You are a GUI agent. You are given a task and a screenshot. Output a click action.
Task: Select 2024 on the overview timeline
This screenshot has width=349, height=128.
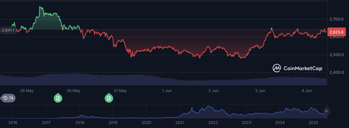pos(279,122)
